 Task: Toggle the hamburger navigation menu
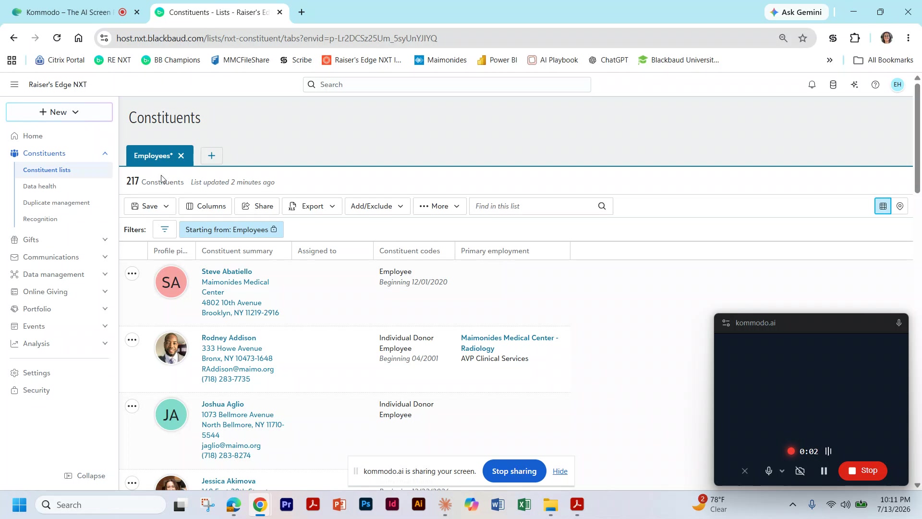[14, 85]
